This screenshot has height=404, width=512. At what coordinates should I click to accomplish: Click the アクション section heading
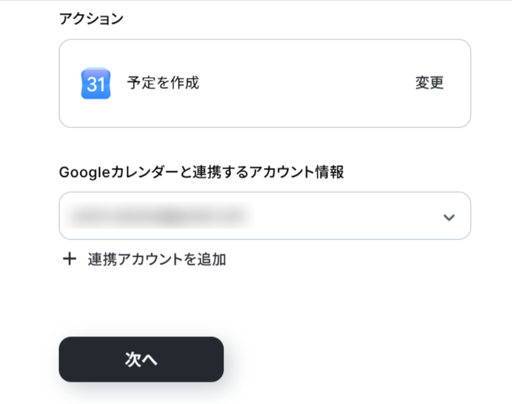[91, 19]
